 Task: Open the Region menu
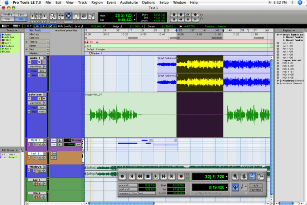pos(97,2)
